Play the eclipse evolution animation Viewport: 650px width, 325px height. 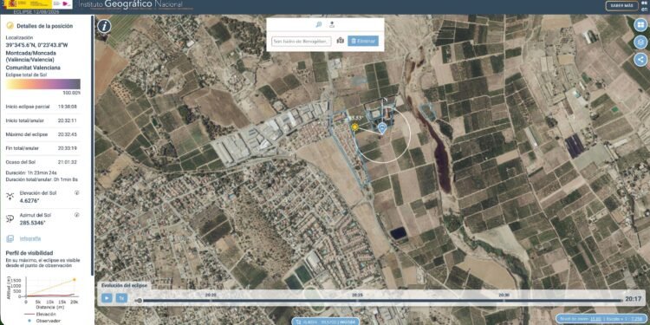[107, 297]
